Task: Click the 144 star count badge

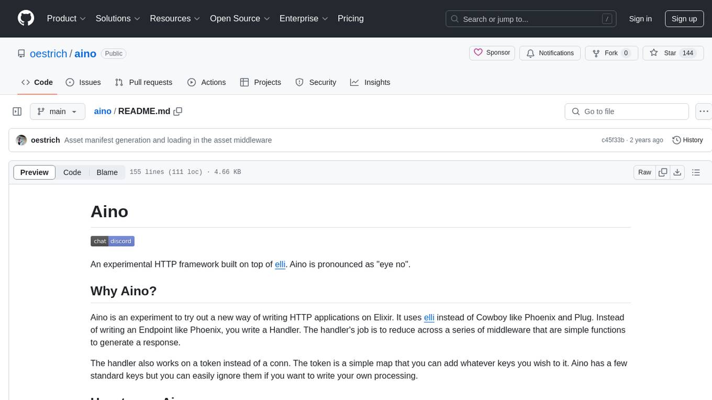Action: (687, 53)
